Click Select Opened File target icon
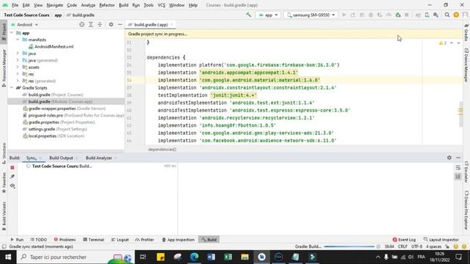The width and height of the screenshot is (470, 264). [82, 24]
